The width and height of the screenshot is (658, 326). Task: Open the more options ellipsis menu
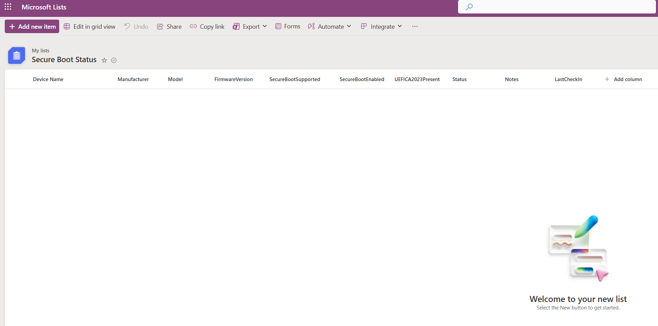tap(415, 26)
